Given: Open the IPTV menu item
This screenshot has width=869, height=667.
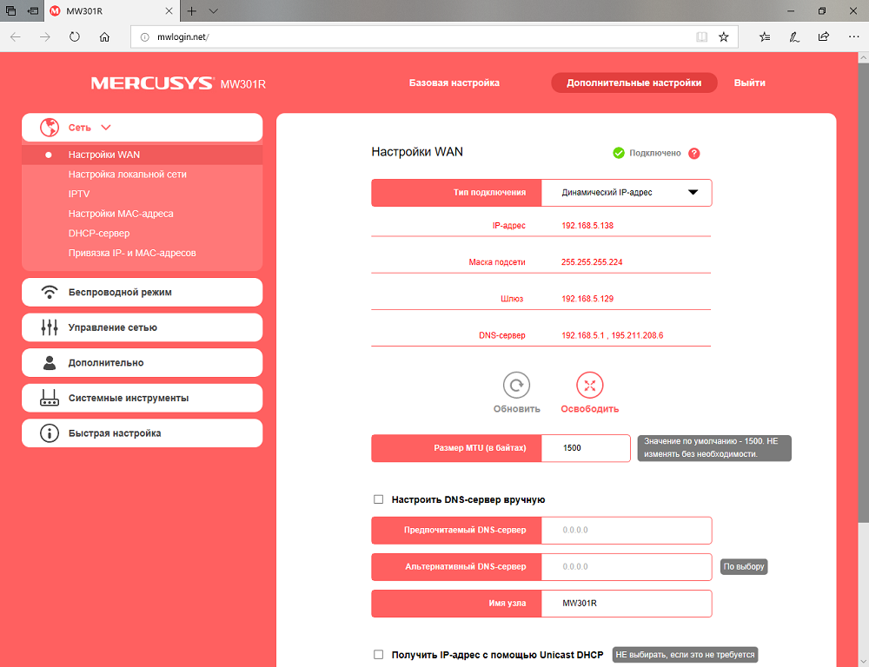Looking at the screenshot, I should (79, 194).
